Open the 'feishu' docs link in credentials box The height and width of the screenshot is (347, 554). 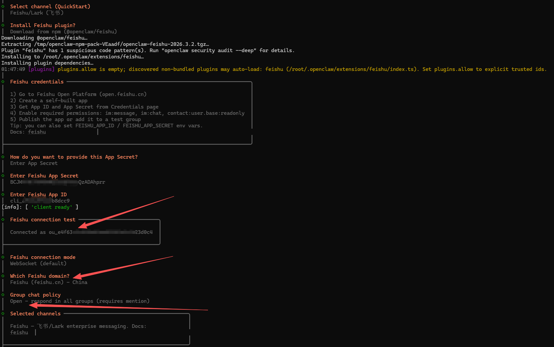37,132
